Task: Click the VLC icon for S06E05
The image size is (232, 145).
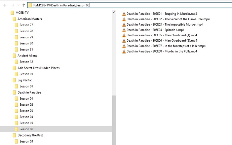Action: (124, 35)
